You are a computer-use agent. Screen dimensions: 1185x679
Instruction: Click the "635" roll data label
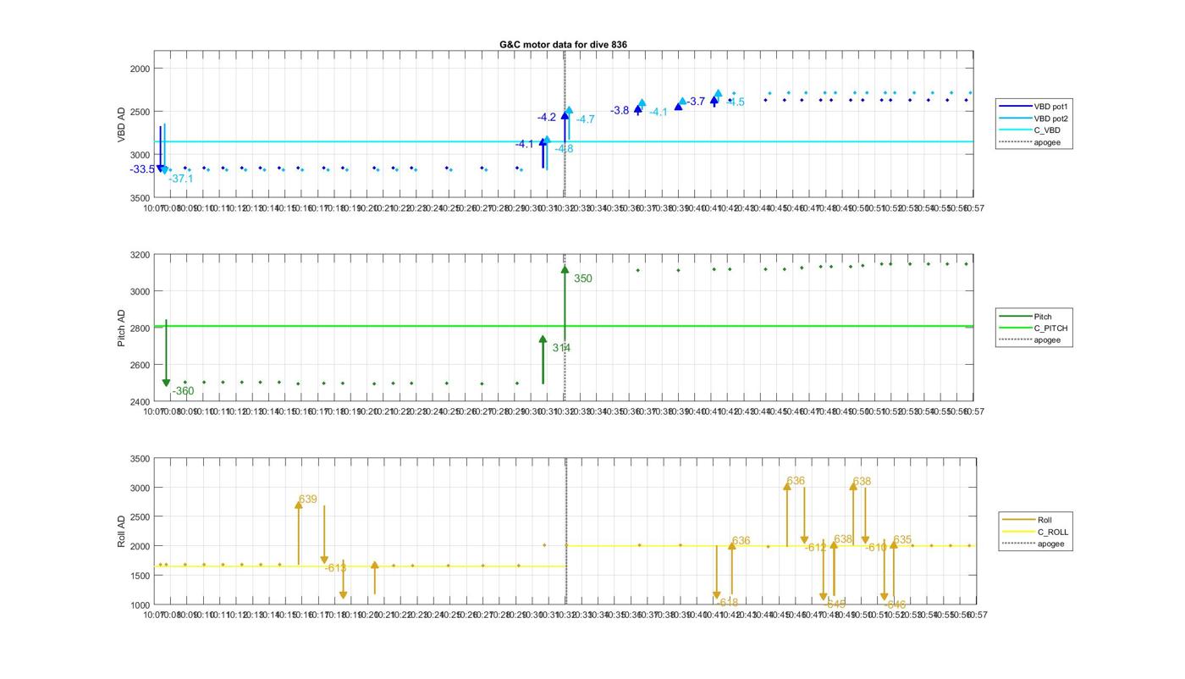click(x=902, y=540)
